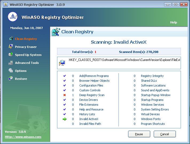The width and height of the screenshot is (190, 144).
Task: Click the scanned registry key path field
Action: tap(124, 60)
